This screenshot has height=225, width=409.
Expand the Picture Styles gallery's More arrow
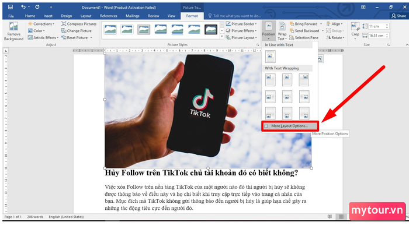click(x=221, y=37)
